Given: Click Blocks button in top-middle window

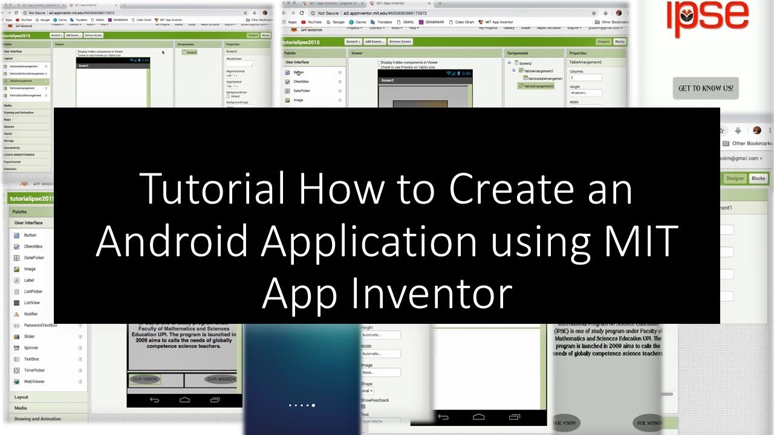Looking at the screenshot, I should pos(620,41).
